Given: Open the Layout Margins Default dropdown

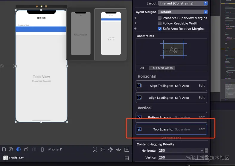Looking at the screenshot, I should tap(183, 12).
